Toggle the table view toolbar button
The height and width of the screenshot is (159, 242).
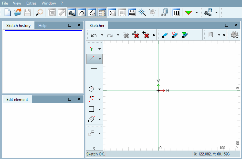[102, 12]
